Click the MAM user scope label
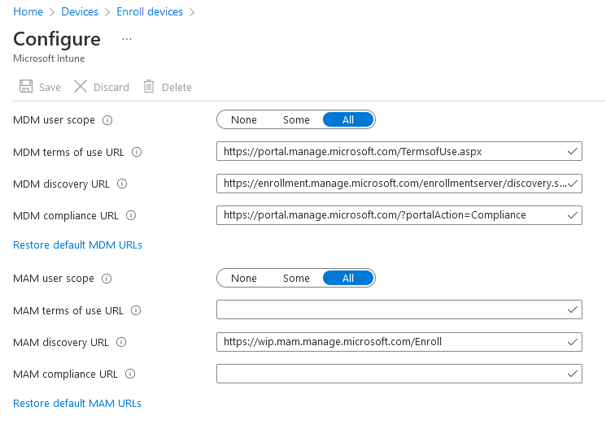606x424 pixels. click(x=54, y=279)
